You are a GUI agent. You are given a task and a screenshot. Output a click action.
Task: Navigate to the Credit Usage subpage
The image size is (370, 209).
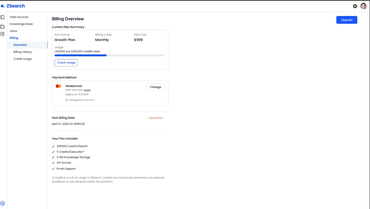point(22,59)
